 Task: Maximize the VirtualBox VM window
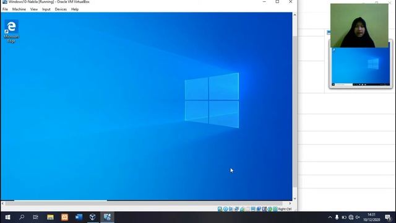coord(277,2)
